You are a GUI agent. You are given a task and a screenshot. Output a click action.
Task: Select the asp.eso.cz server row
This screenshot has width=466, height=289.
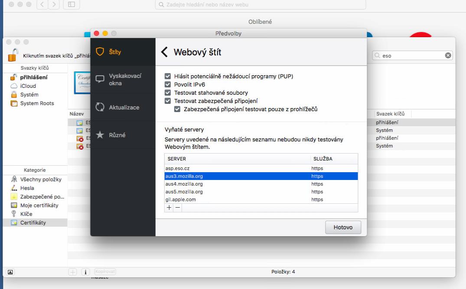click(261, 168)
